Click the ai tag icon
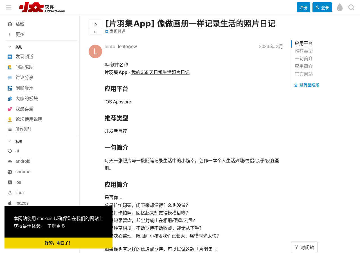Image resolution: width=360 pixels, height=253 pixels. tap(10, 151)
